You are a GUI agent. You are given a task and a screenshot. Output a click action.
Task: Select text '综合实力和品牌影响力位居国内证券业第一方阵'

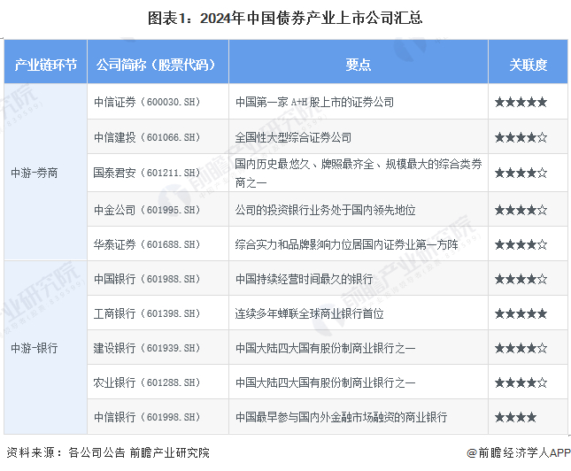[x=346, y=244]
